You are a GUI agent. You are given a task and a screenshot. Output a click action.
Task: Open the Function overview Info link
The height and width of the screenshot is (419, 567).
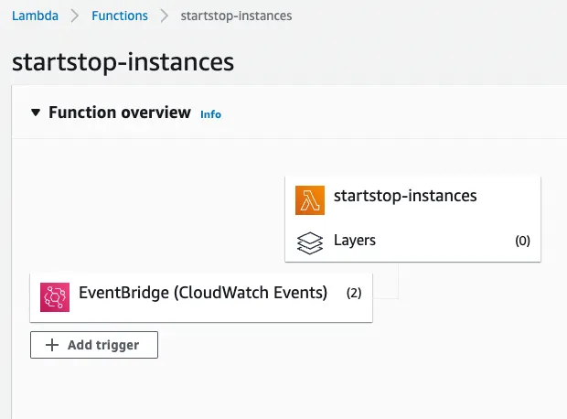[211, 114]
